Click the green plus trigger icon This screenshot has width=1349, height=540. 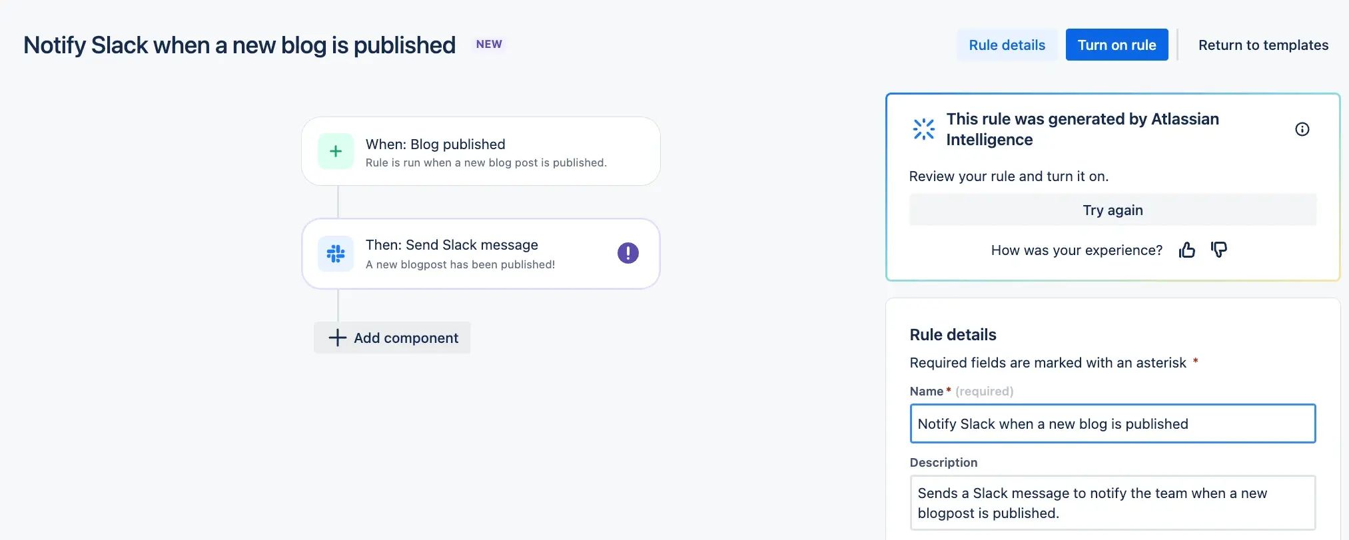pos(336,151)
